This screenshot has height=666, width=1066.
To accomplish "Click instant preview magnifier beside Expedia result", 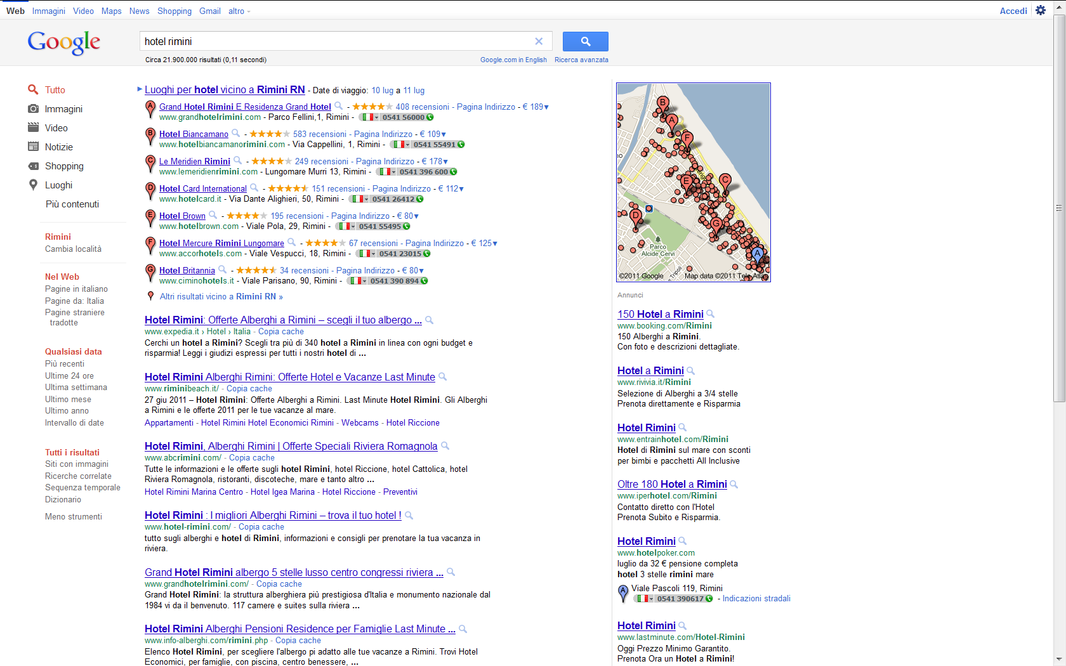I will [x=430, y=320].
